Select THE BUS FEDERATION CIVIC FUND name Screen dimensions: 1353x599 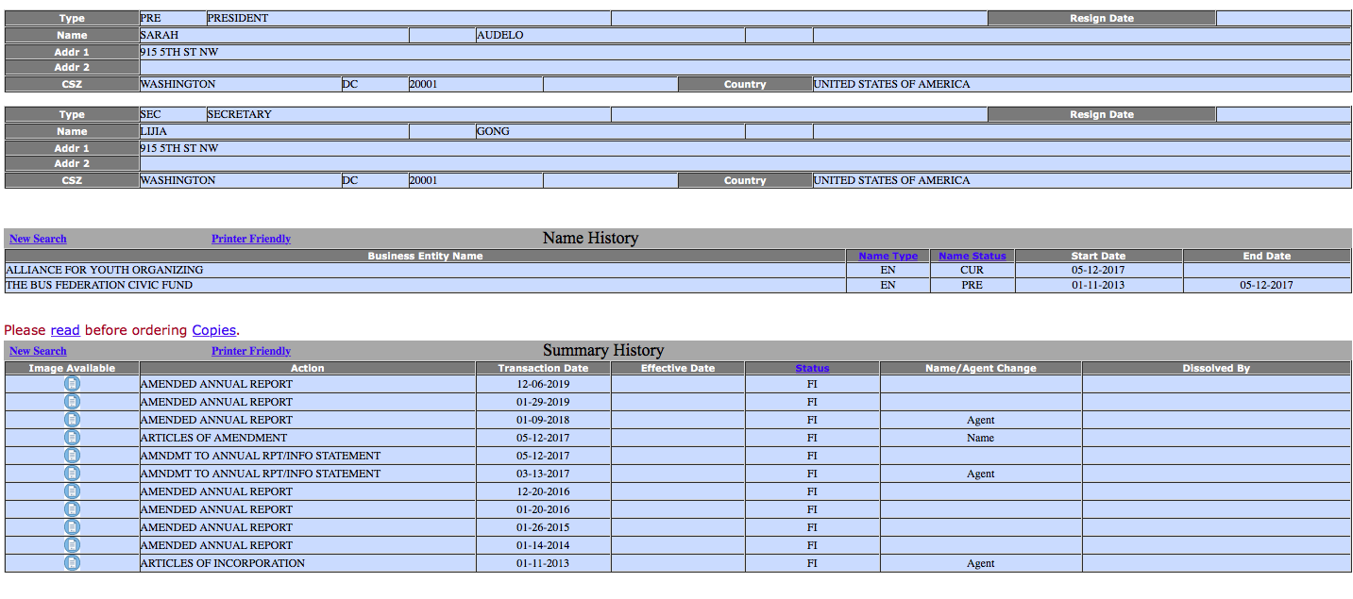coord(99,285)
